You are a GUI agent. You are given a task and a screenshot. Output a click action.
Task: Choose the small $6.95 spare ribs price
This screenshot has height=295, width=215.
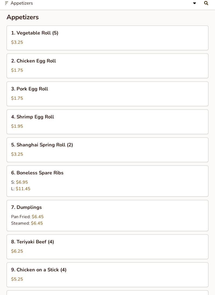(x=20, y=182)
